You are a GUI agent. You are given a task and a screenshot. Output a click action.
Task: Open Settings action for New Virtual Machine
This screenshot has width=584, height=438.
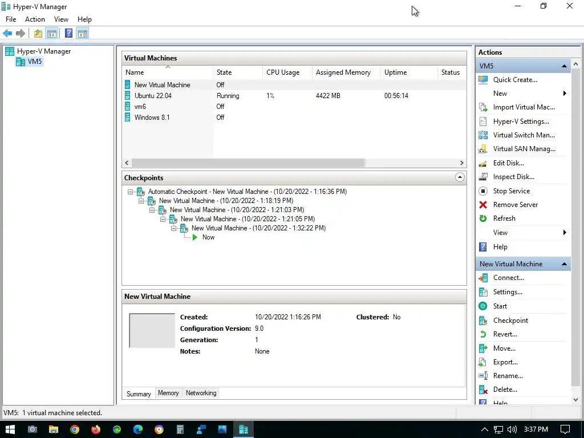click(507, 292)
